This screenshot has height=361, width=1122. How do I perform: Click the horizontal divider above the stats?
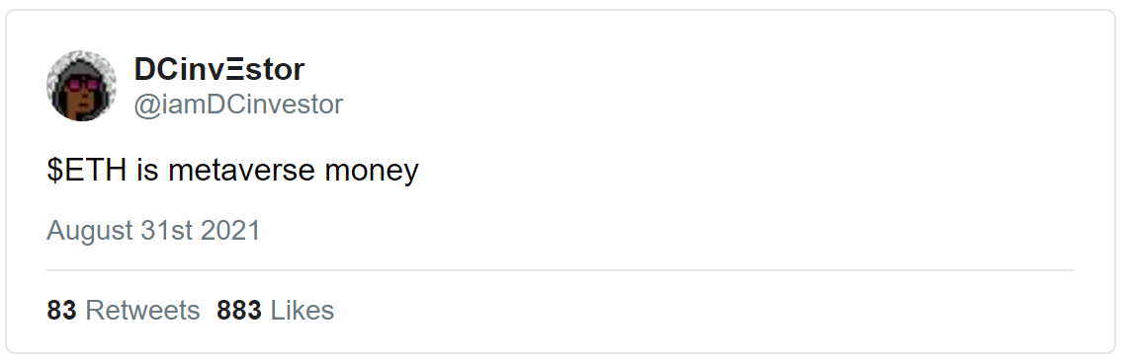click(x=561, y=270)
